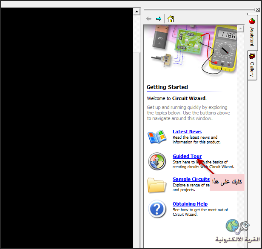
Task: Click the forward navigation arrow
Action: [159, 19]
